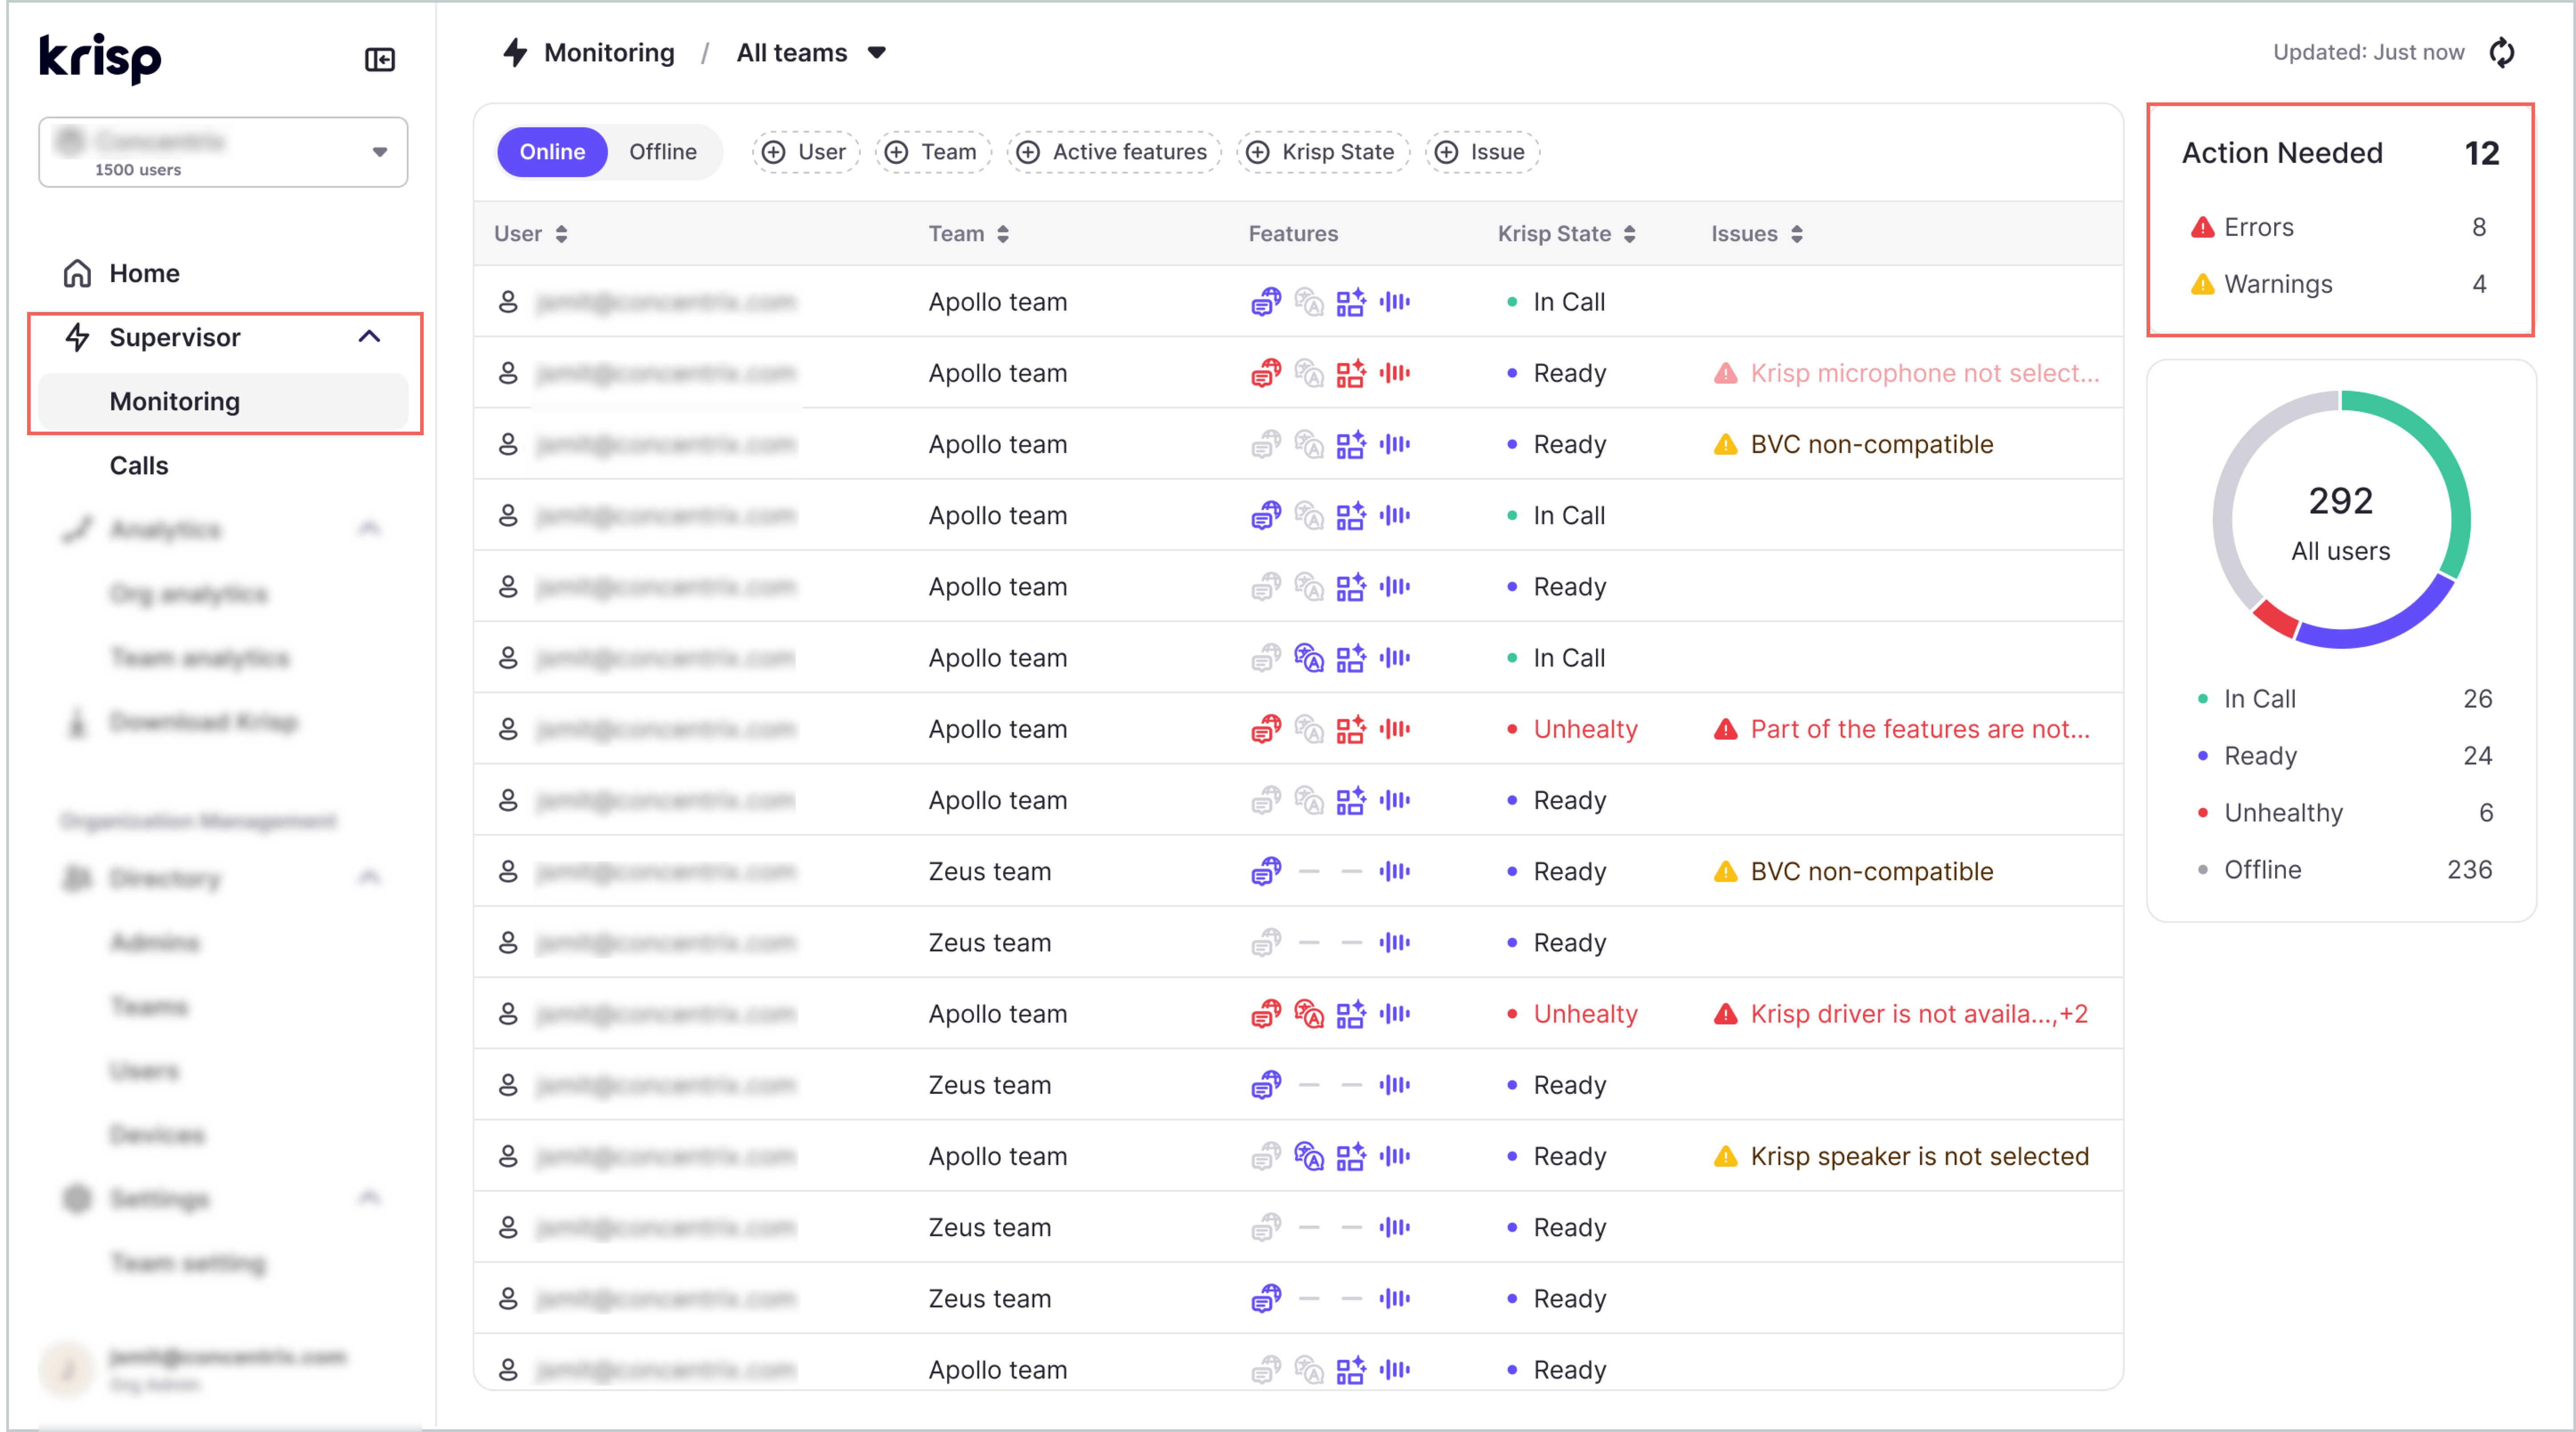Click red Unhealthy segment of donut chart
Image resolution: width=2576 pixels, height=1432 pixels.
point(2276,619)
